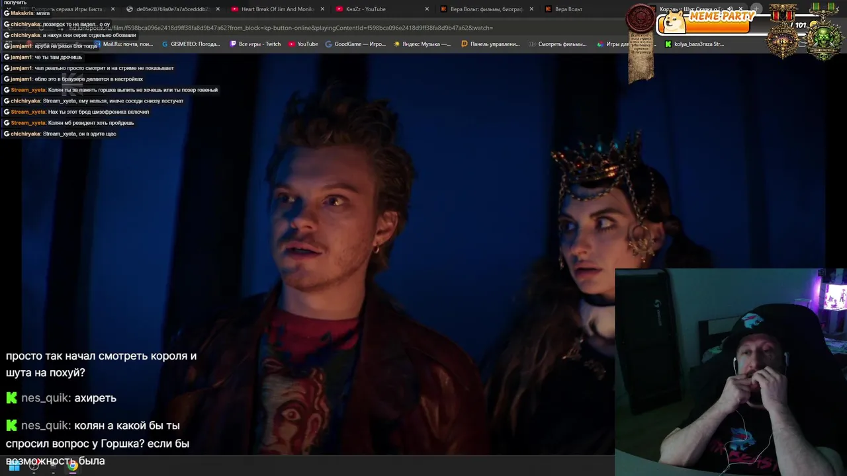
Task: Open the Смотреть фильмы bookmark
Action: pyautogui.click(x=558, y=44)
